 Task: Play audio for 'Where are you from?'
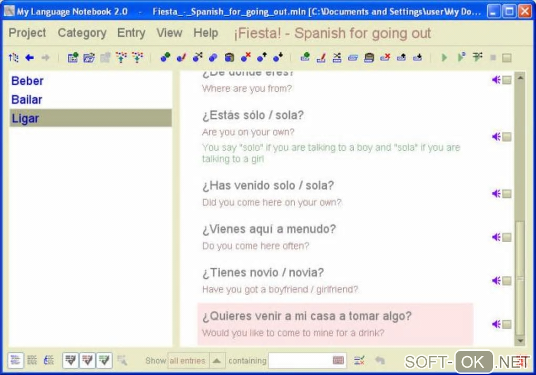[x=496, y=80]
